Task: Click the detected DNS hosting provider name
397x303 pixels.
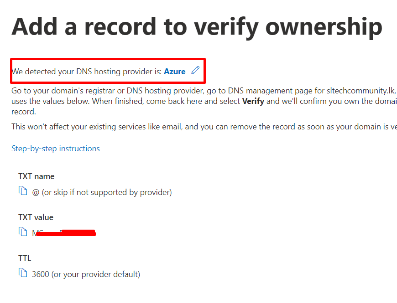Action: tap(174, 71)
